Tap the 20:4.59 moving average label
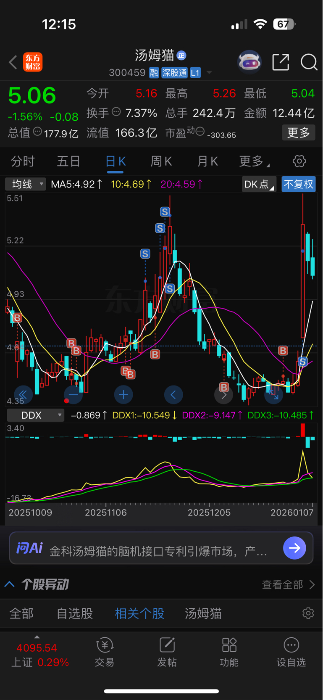The height and width of the screenshot is (700, 323). point(181,184)
